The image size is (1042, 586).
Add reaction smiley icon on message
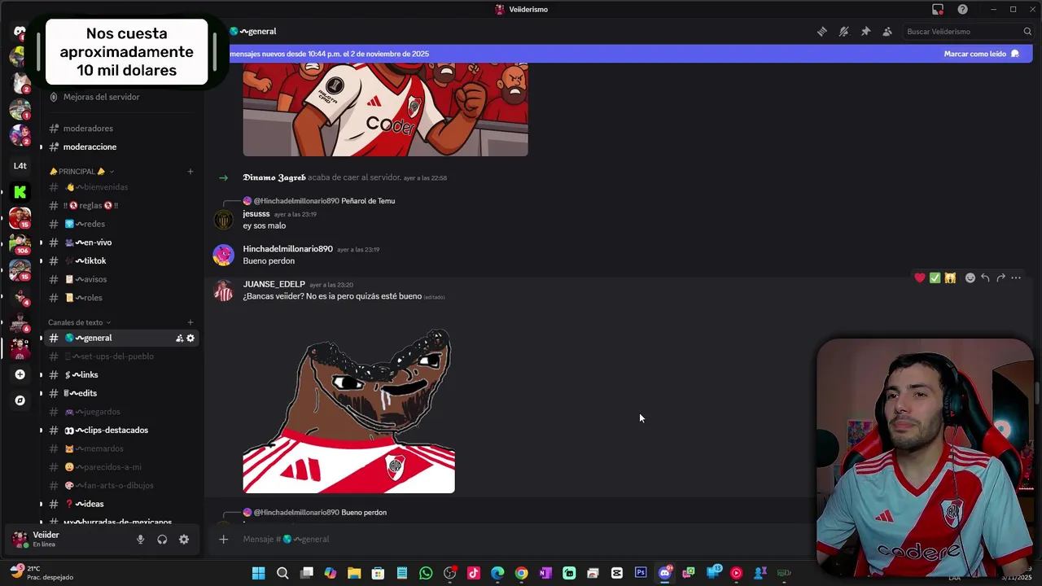click(970, 278)
